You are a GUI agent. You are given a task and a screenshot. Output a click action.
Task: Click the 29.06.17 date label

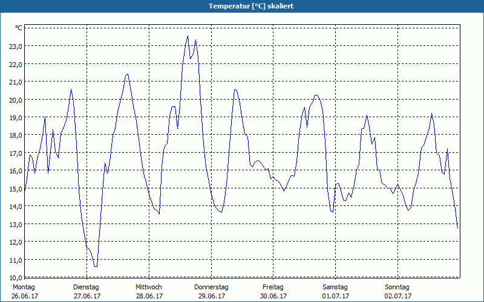tap(212, 296)
